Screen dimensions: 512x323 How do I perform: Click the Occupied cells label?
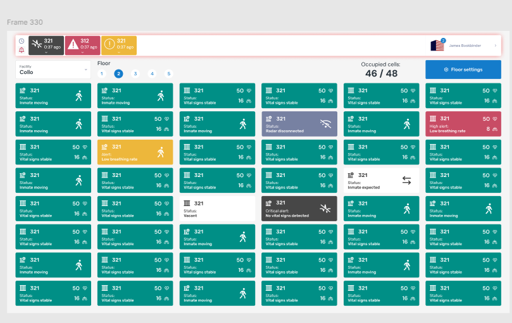coord(380,64)
